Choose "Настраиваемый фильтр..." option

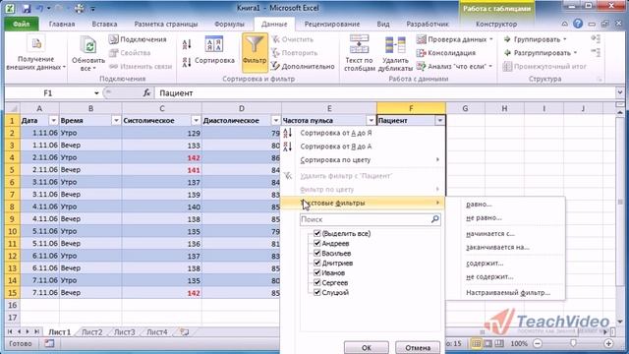(x=508, y=293)
